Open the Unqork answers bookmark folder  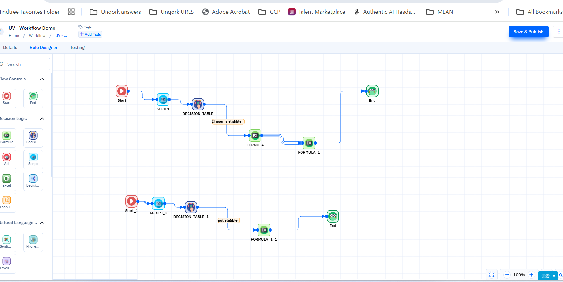click(115, 12)
